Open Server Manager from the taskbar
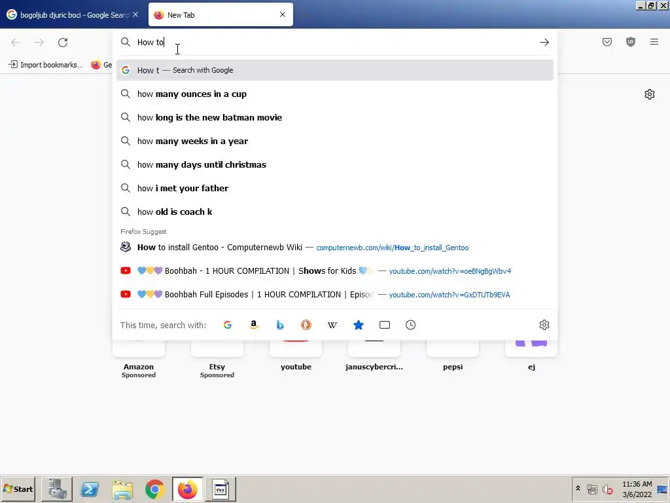 [x=57, y=489]
